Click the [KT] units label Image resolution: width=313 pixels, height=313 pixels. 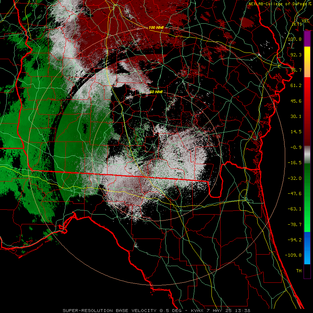coord(297,24)
